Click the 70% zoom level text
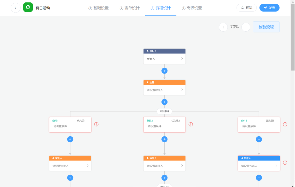Screen dimensions: 295x187 [234, 27]
